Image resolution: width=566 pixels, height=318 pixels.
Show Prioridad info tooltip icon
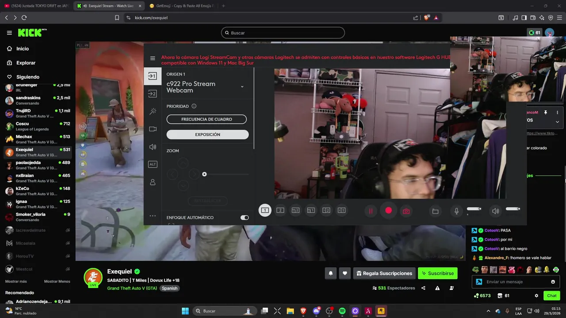point(194,106)
